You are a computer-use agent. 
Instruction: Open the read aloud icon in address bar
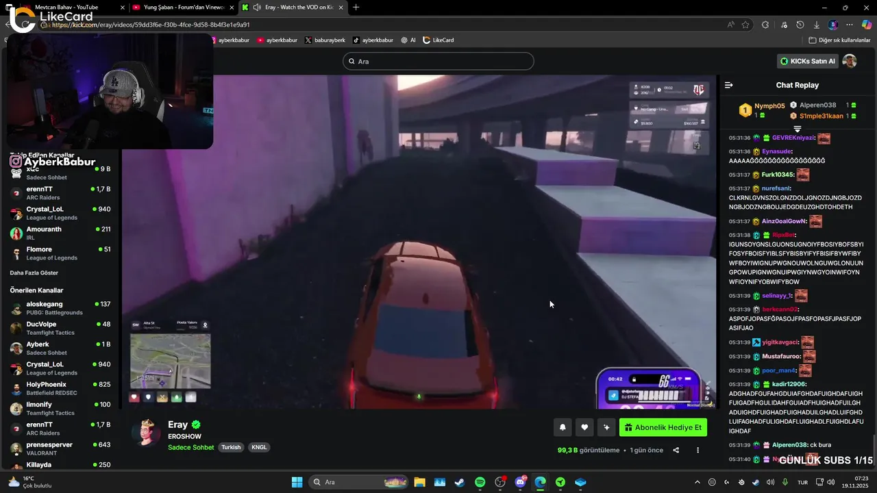click(731, 25)
